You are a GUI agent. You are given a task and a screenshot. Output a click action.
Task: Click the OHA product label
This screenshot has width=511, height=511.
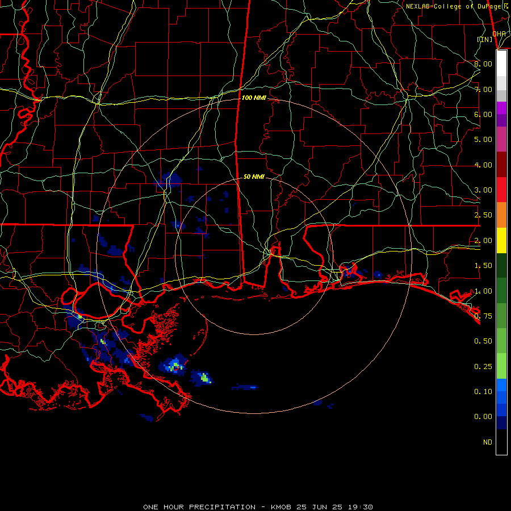[499, 33]
